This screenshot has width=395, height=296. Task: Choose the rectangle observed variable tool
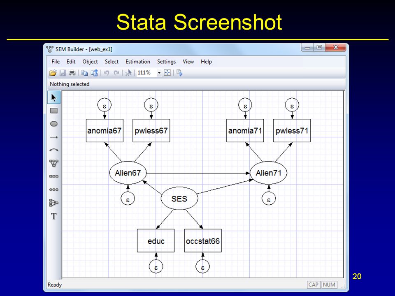[x=53, y=111]
